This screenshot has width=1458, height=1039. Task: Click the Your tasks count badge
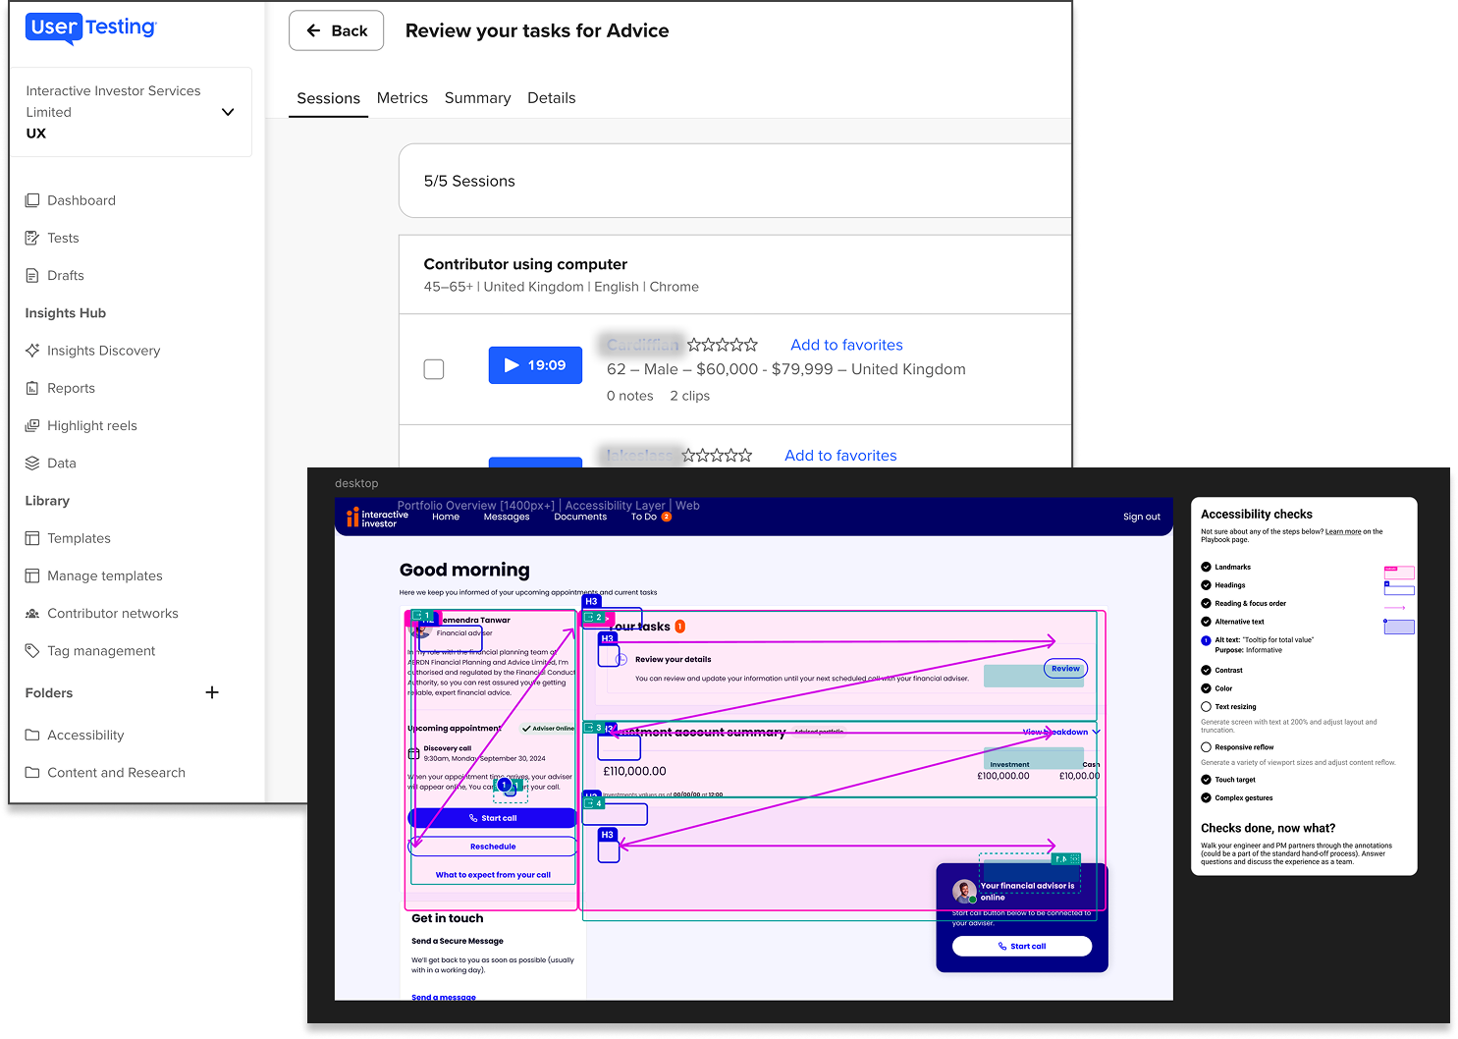pos(679,627)
